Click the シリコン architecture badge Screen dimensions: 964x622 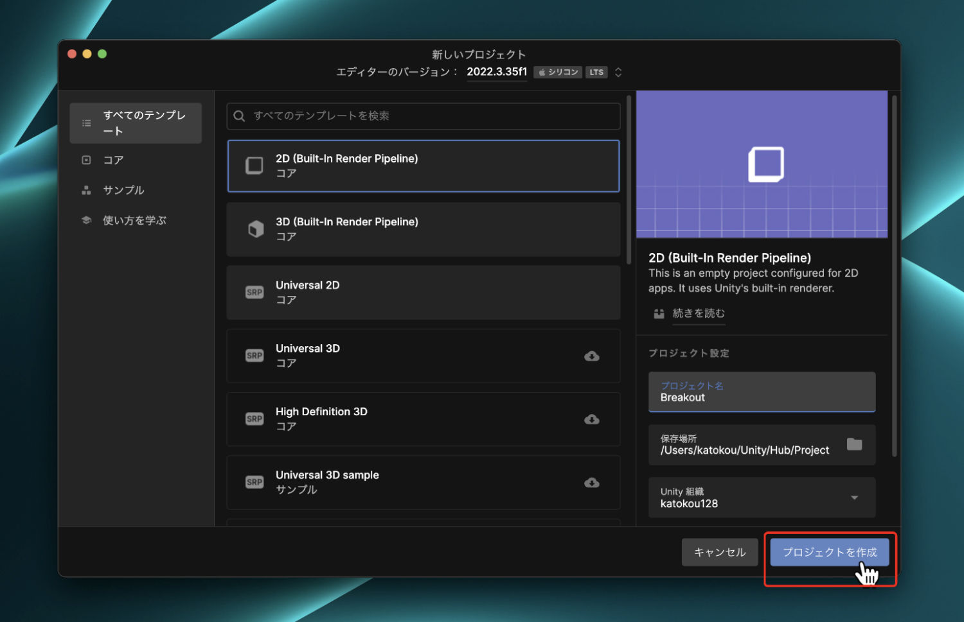(x=558, y=72)
